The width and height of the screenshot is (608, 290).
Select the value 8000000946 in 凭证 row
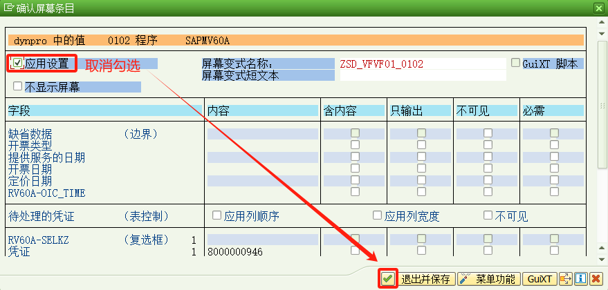click(x=235, y=252)
